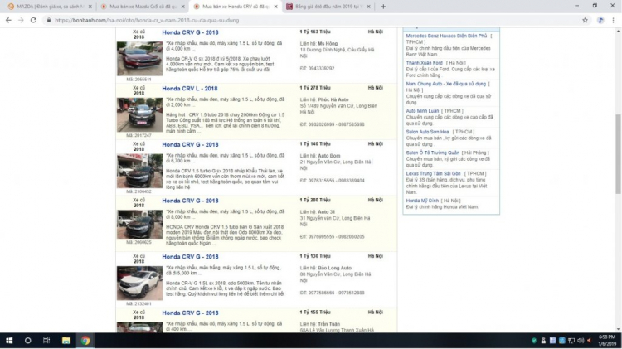Image resolution: width=622 pixels, height=349 pixels.
Task: Open Auto Minh Luân dealer link
Action: point(422,111)
